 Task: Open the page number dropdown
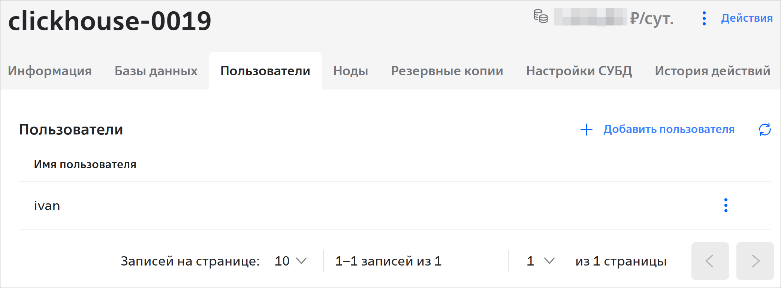540,261
